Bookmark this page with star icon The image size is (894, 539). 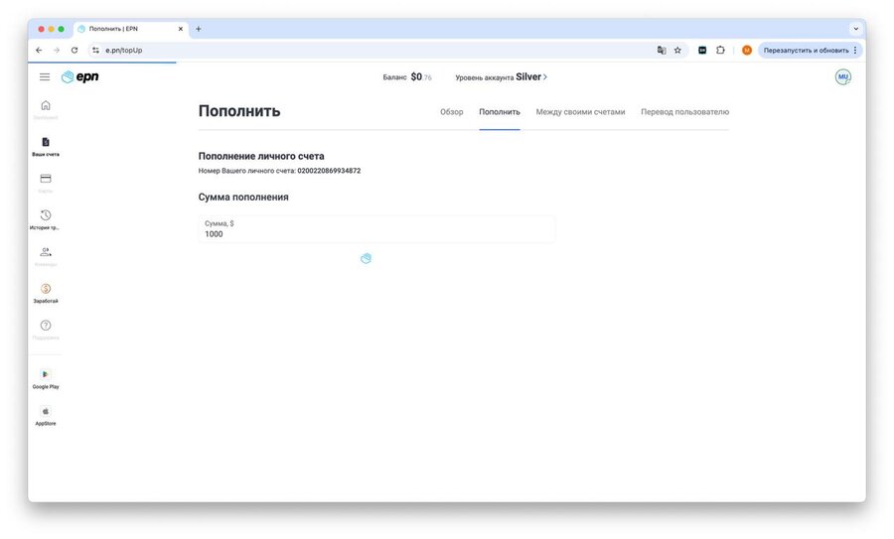click(677, 51)
